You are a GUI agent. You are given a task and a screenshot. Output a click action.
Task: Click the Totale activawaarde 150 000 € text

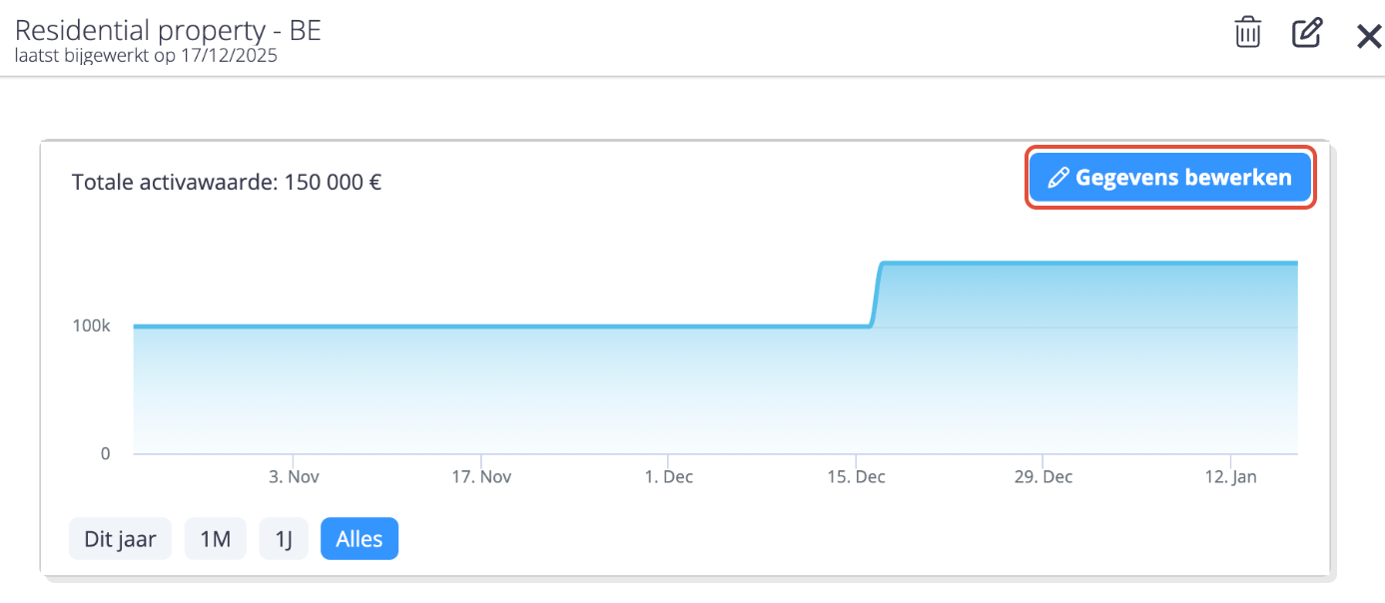click(x=227, y=183)
